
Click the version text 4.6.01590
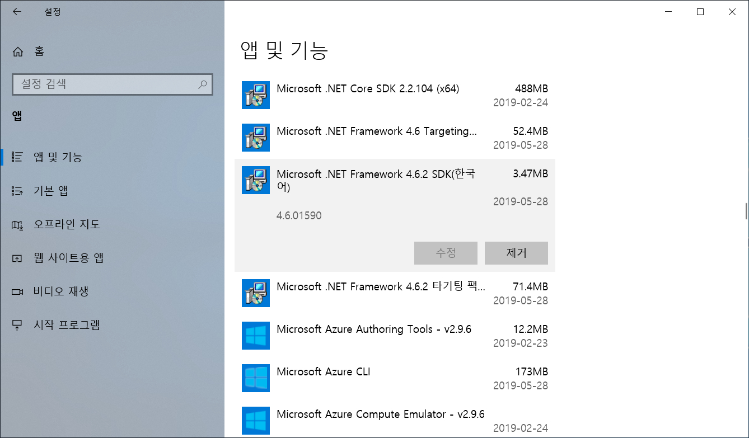[299, 215]
